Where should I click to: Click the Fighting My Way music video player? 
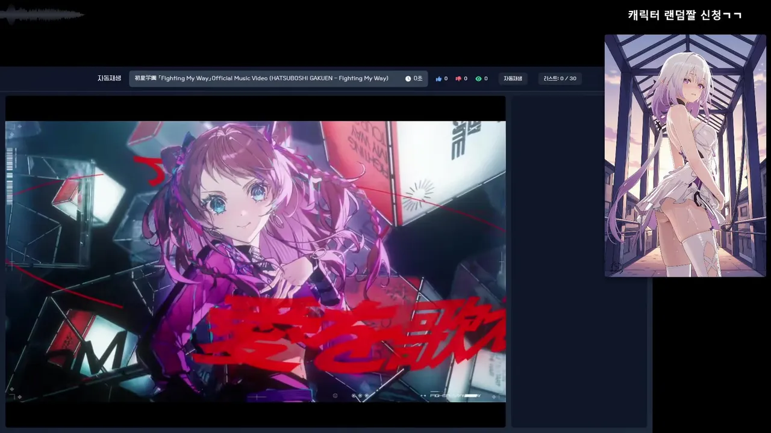pyautogui.click(x=255, y=262)
